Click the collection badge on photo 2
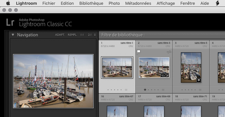 click(163, 75)
